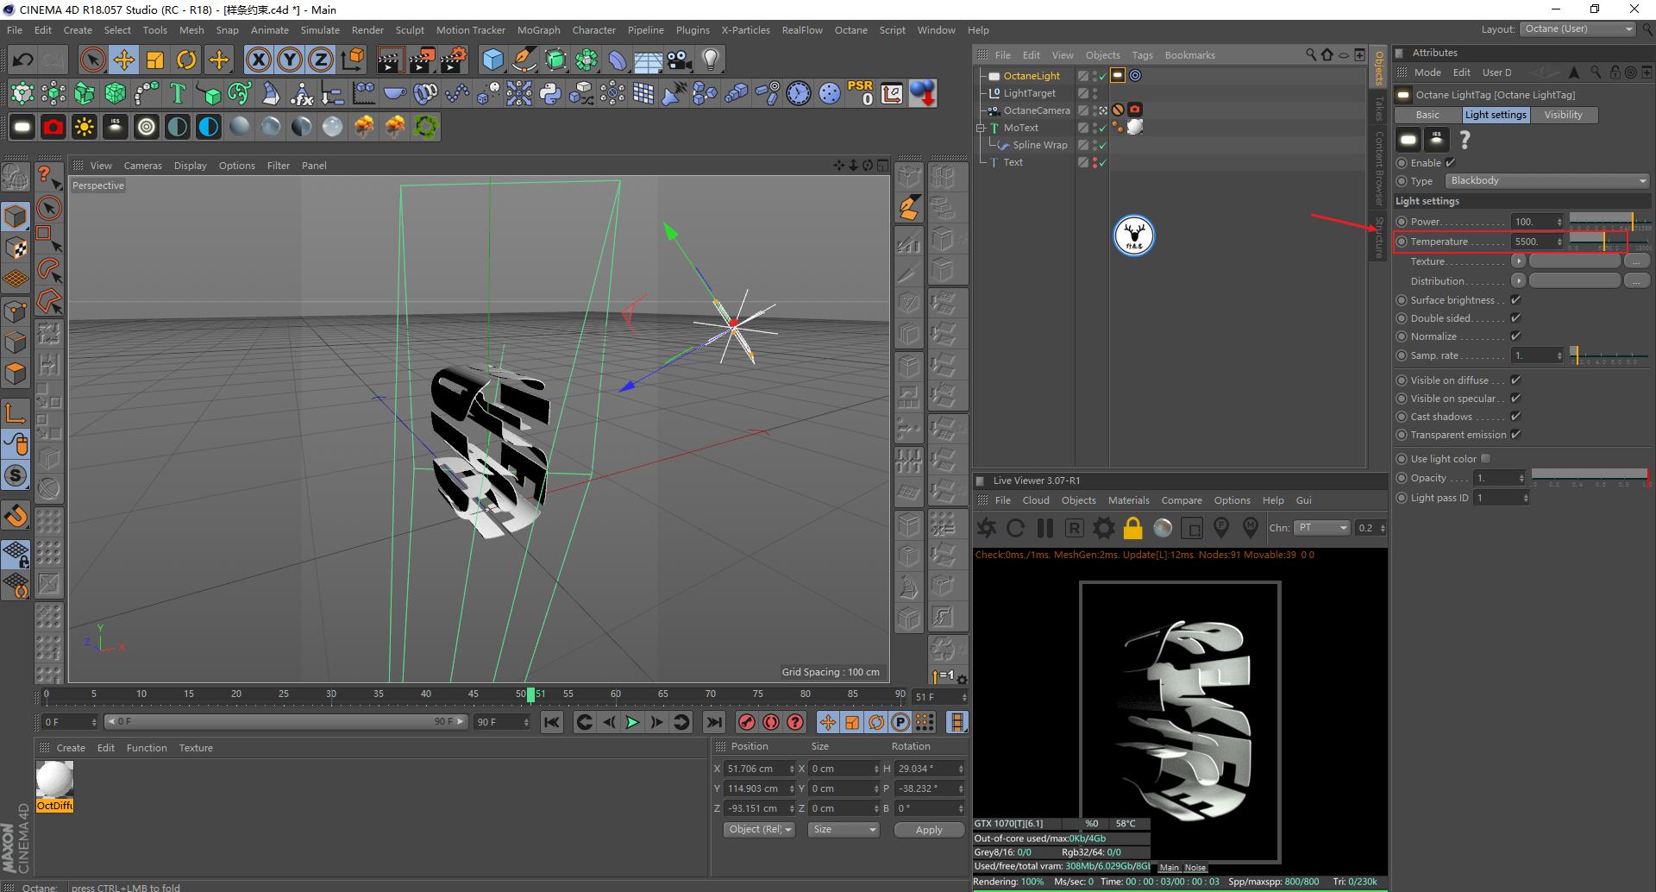This screenshot has width=1656, height=892.
Task: Select the Rotate tool in the toolbar
Action: [186, 60]
